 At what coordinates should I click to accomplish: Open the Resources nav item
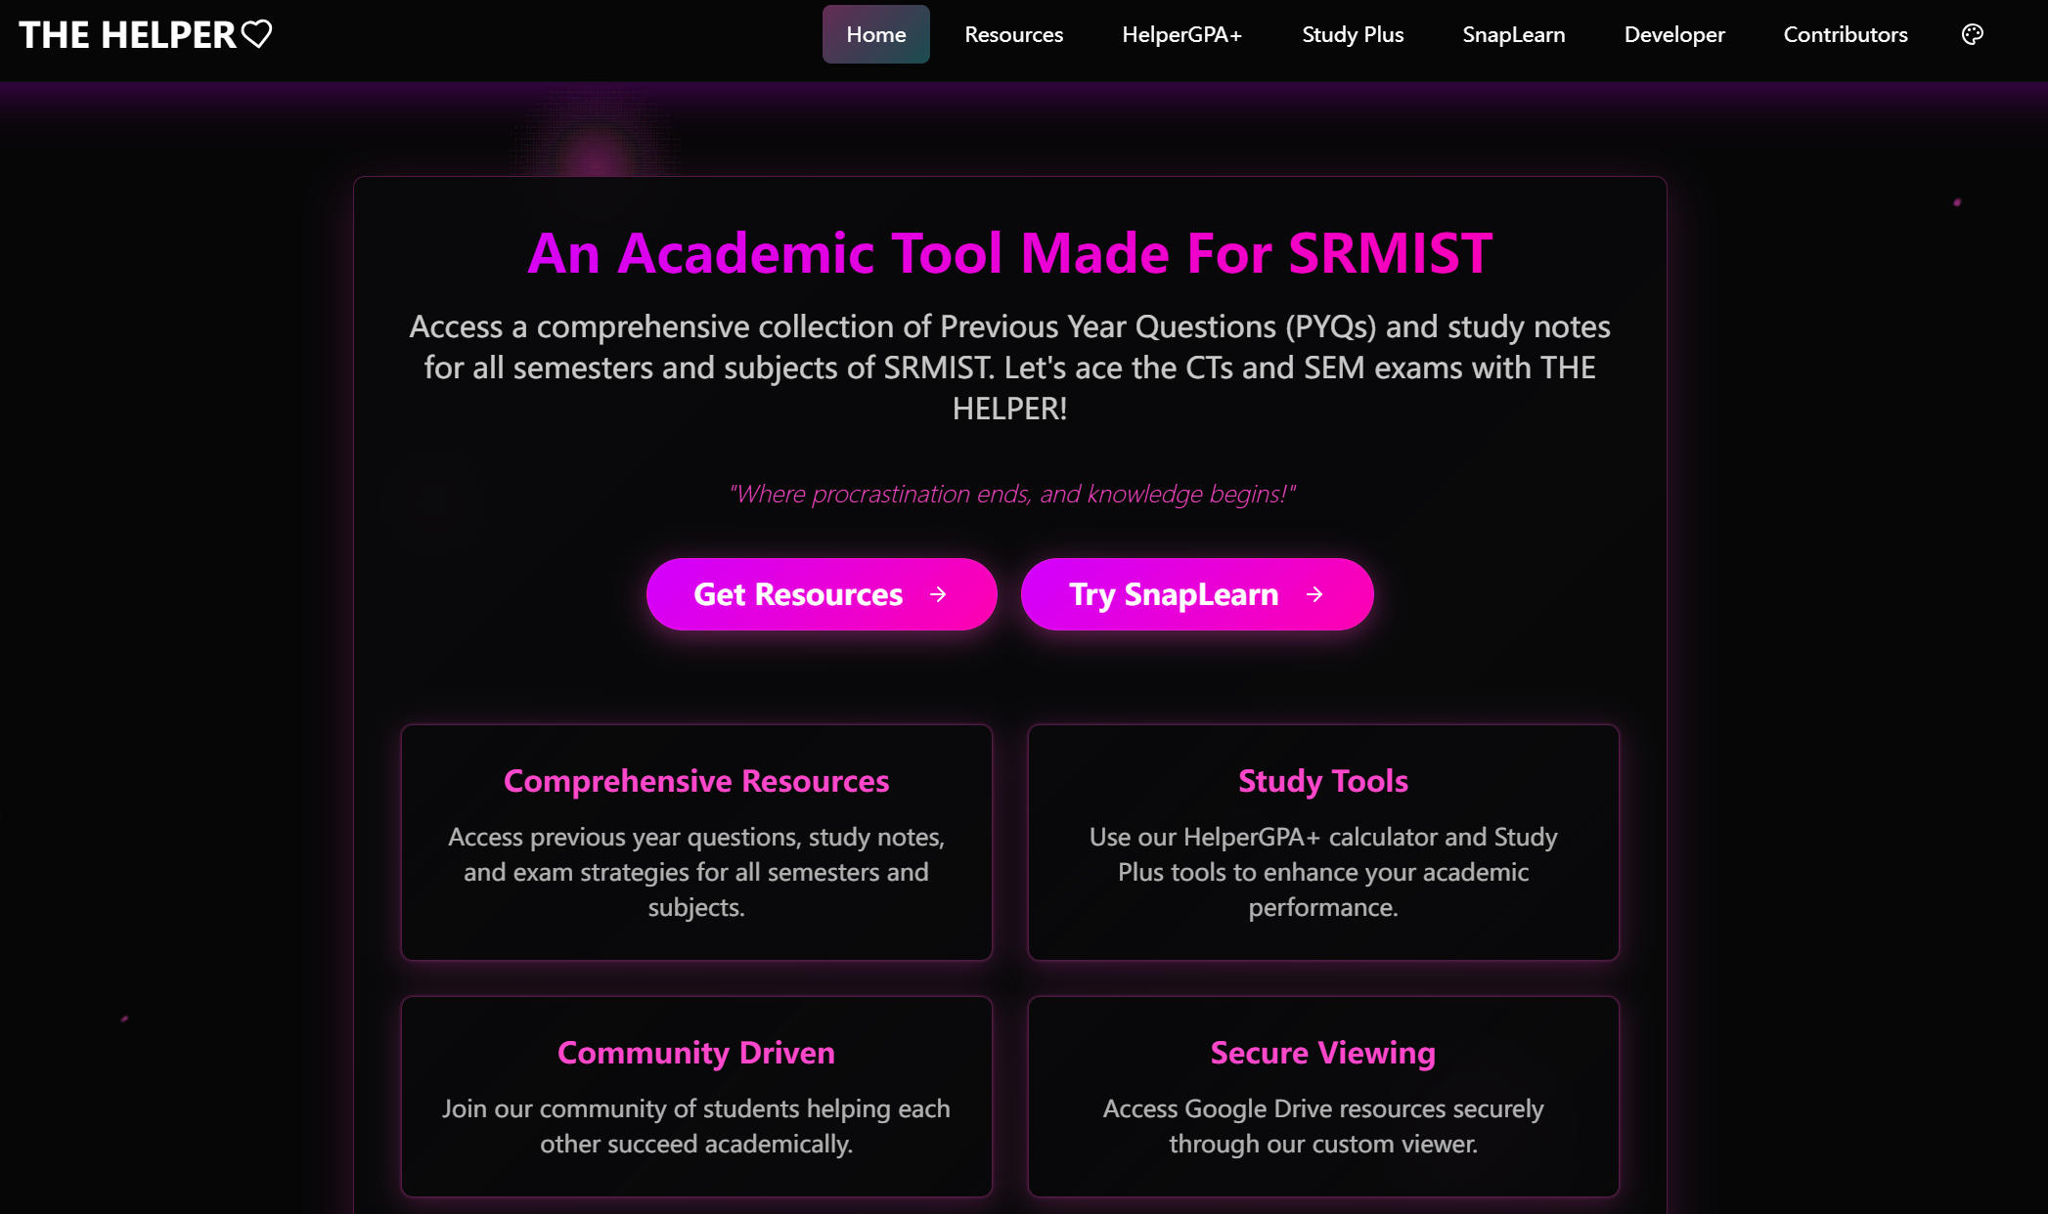tap(1013, 34)
